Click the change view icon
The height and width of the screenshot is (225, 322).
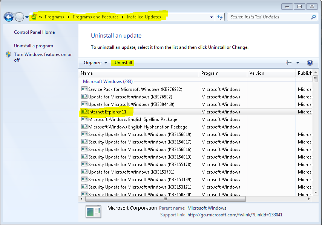289,63
